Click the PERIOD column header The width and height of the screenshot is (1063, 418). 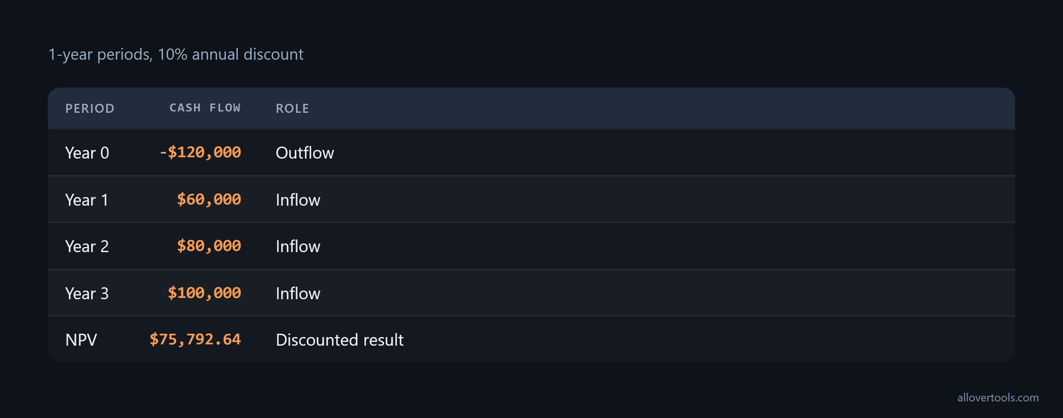click(90, 108)
